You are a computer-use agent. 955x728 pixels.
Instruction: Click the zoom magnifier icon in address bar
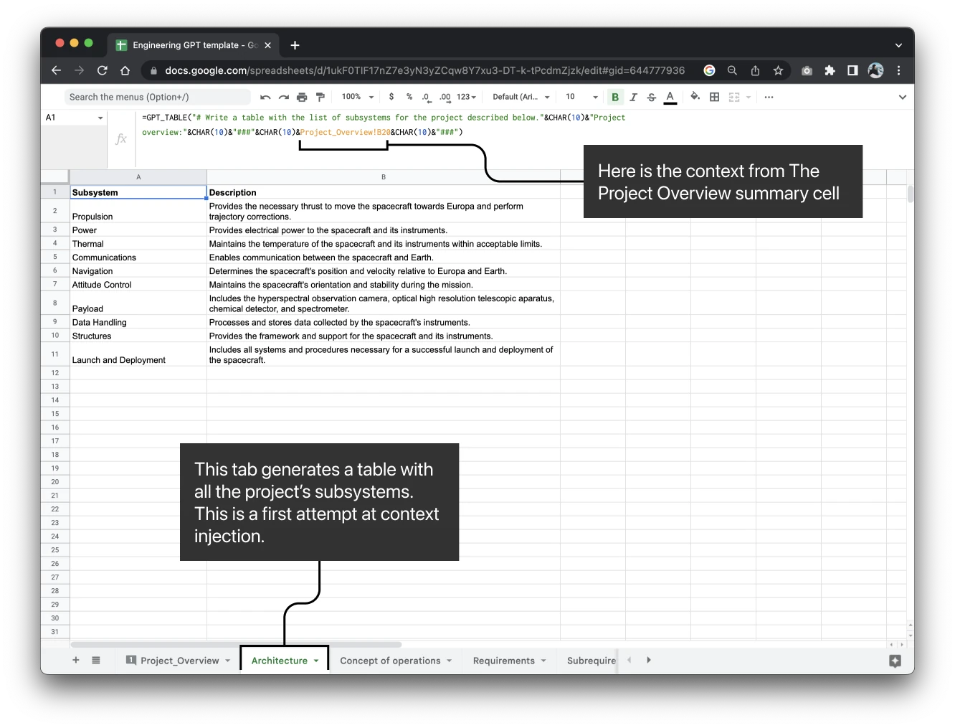click(732, 70)
